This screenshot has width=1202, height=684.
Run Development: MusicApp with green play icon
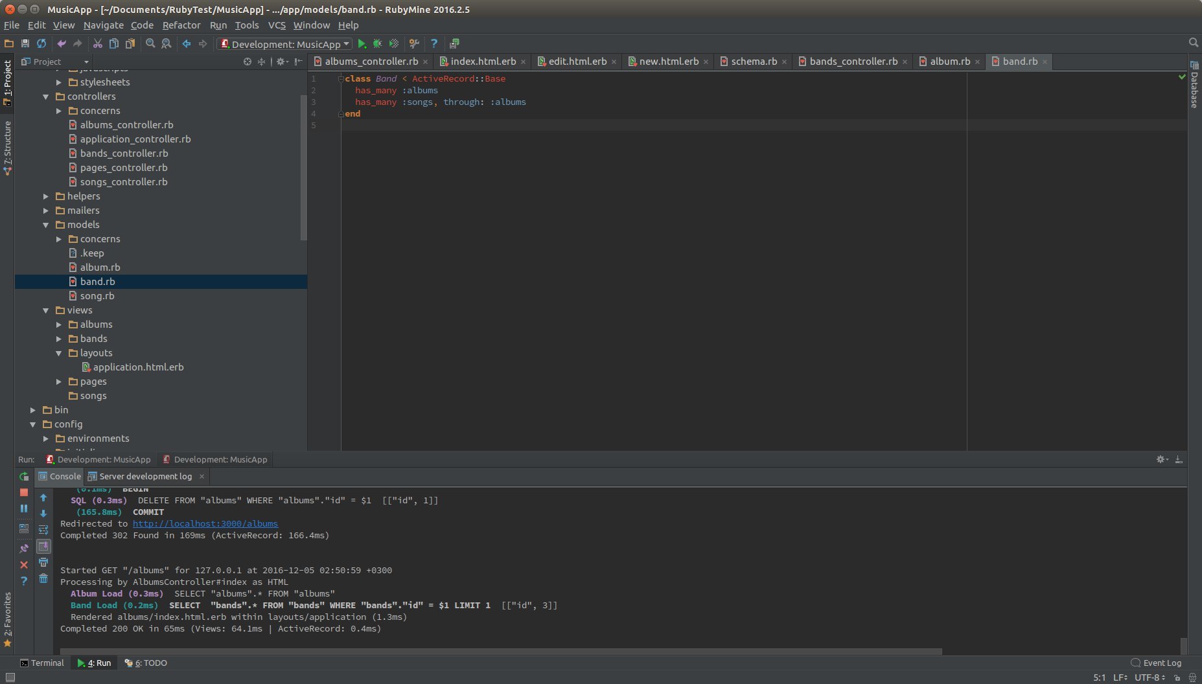tap(362, 43)
